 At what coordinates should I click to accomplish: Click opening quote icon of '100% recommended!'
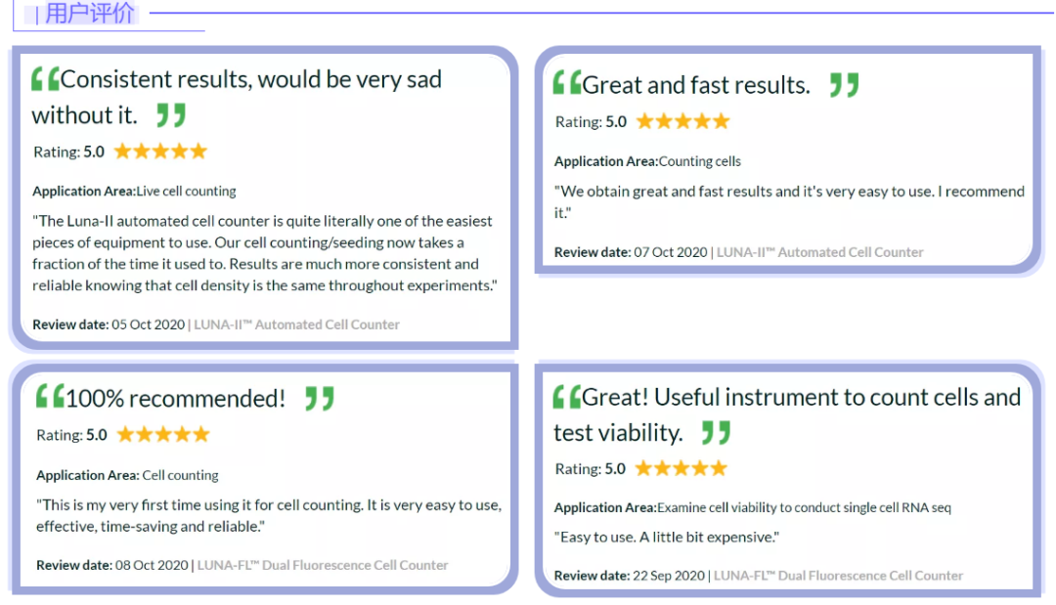[x=50, y=396]
